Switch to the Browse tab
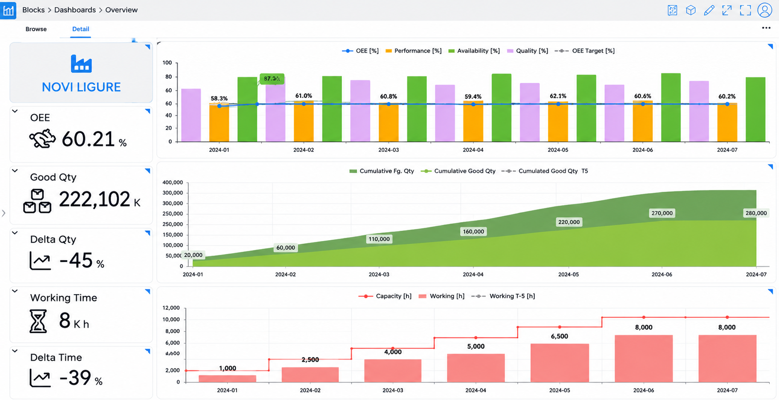779x400 pixels. point(36,29)
